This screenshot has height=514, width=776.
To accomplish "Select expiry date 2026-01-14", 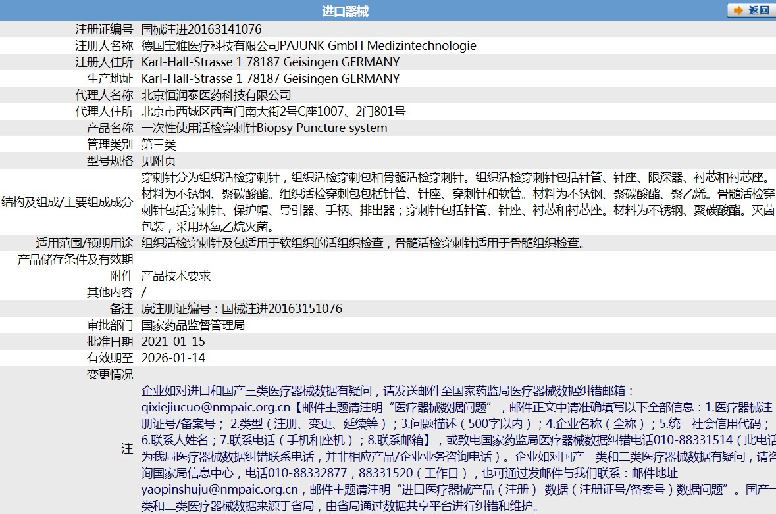I will 173,358.
